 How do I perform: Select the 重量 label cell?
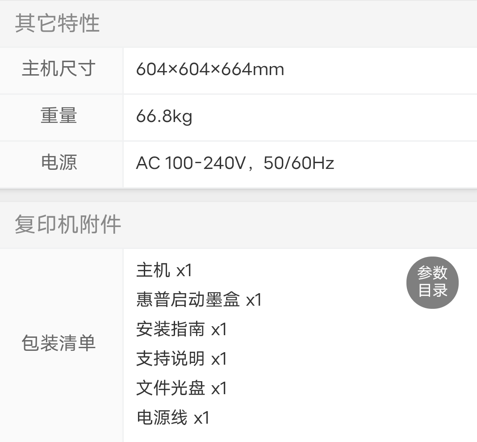point(59,117)
